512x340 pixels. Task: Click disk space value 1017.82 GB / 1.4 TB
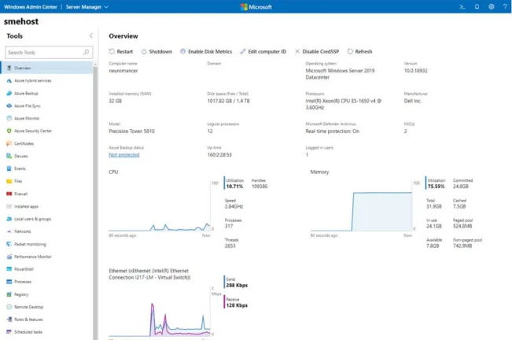pyautogui.click(x=228, y=101)
